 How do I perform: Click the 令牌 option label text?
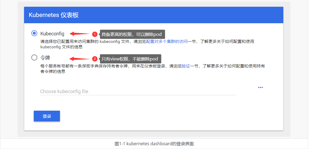pos(45,58)
